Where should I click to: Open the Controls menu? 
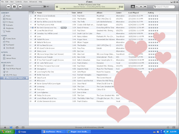[18, 2]
